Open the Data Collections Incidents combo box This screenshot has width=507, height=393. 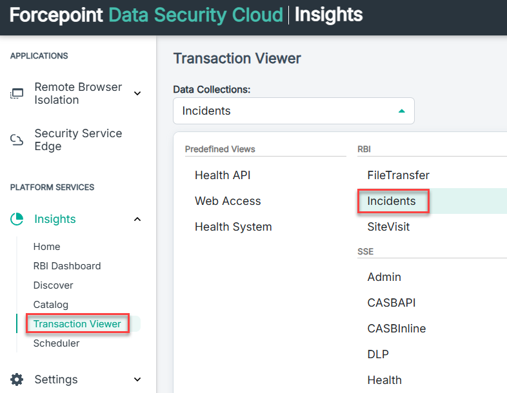tap(293, 111)
